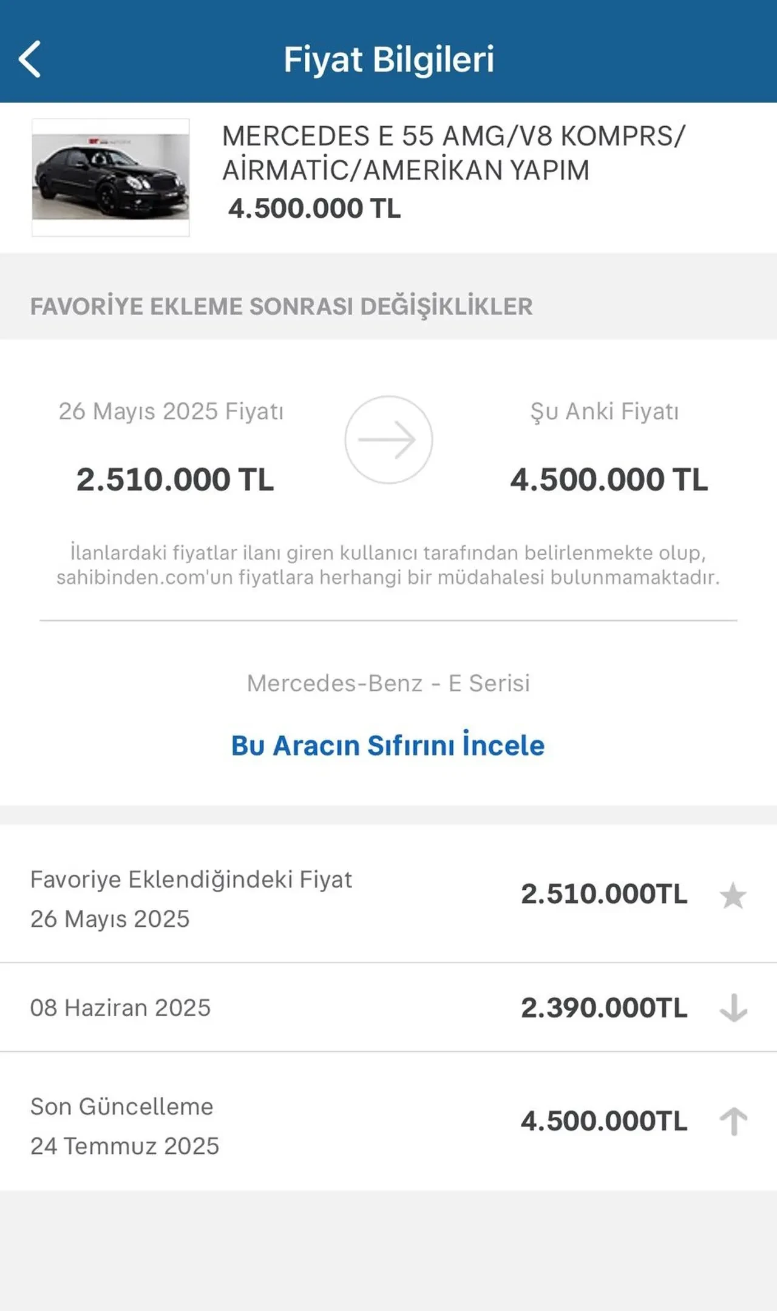Tap the MERCEDES E 55 AMG listing title
777x1311 pixels.
[x=453, y=152]
